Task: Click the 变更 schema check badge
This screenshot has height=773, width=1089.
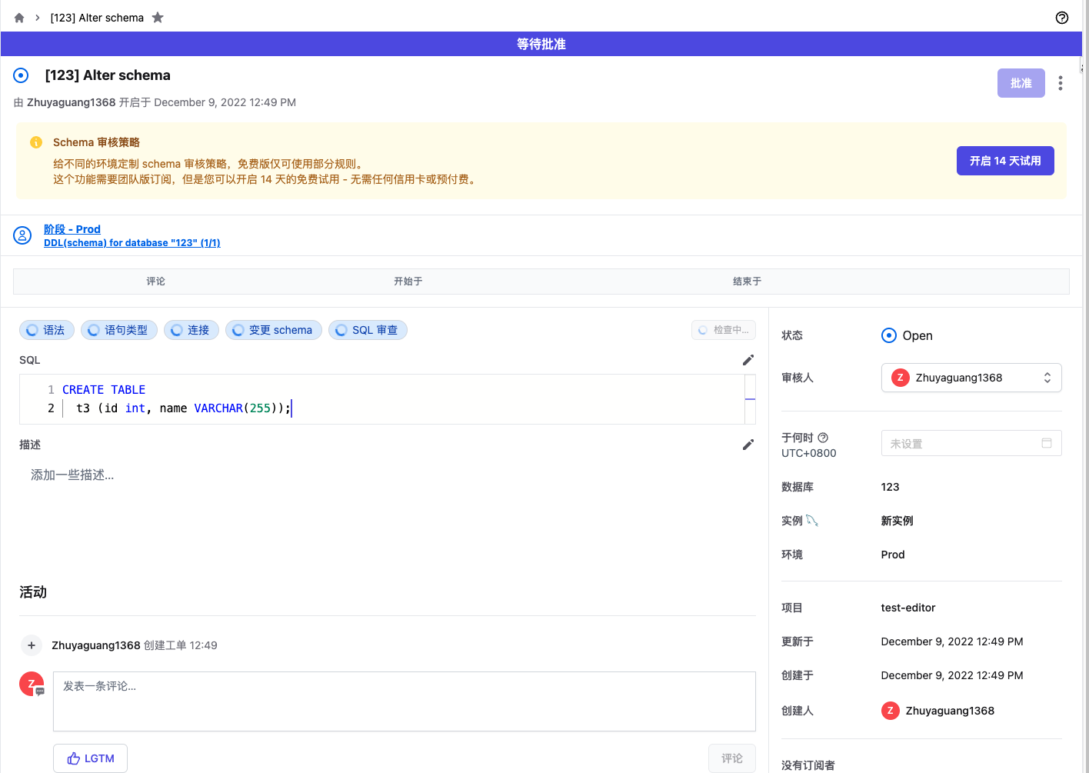Action: 273,330
